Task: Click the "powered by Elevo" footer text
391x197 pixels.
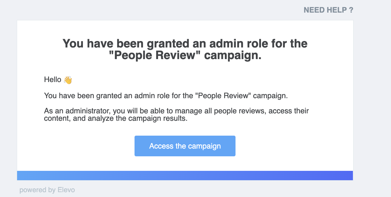Action: pos(47,190)
